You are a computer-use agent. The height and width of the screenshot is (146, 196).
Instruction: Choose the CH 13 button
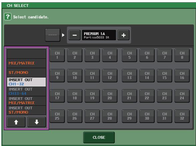(130, 76)
